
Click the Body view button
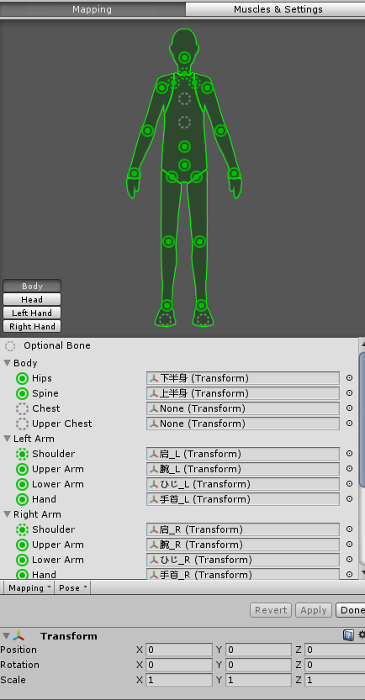(32, 287)
